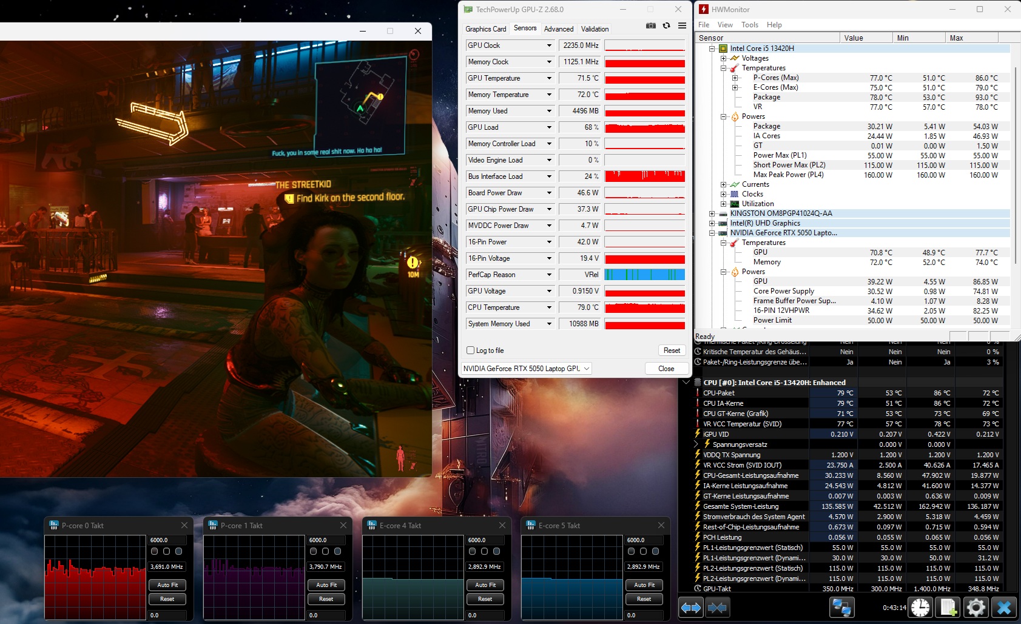
Task: Click Auto Fit in P-core 1 Takt graph
Action: click(326, 585)
